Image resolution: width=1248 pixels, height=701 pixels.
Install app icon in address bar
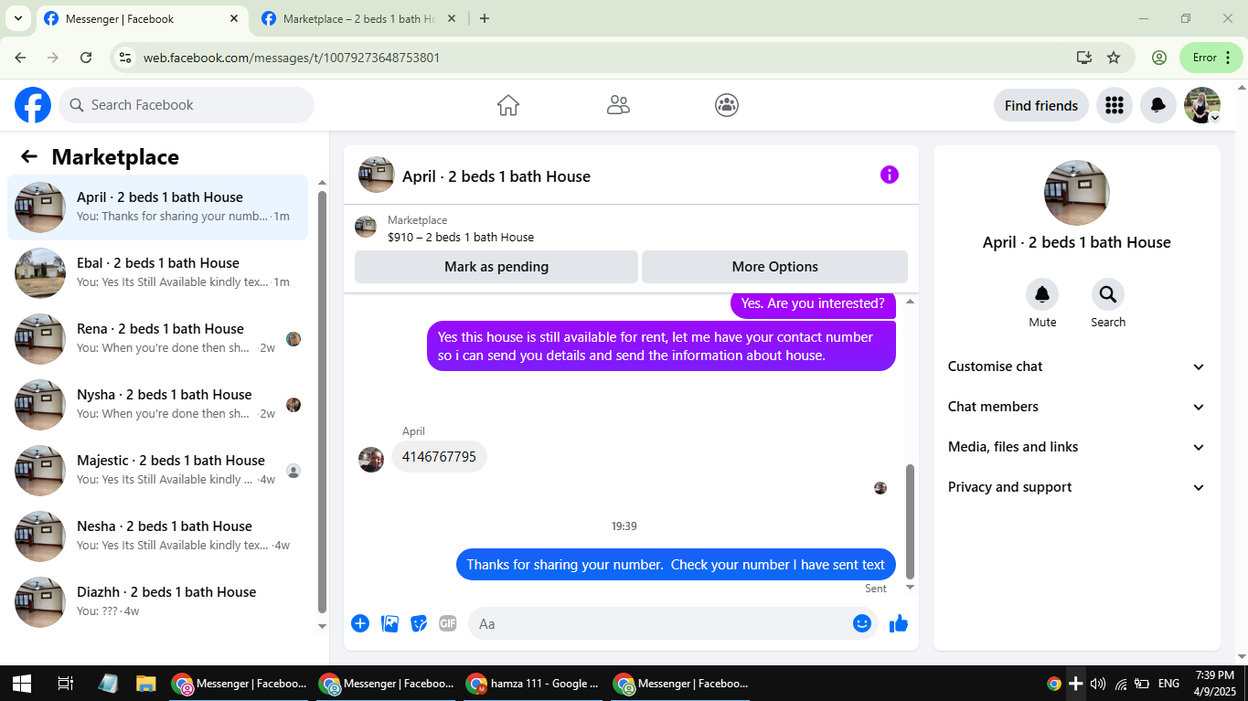coord(1084,58)
